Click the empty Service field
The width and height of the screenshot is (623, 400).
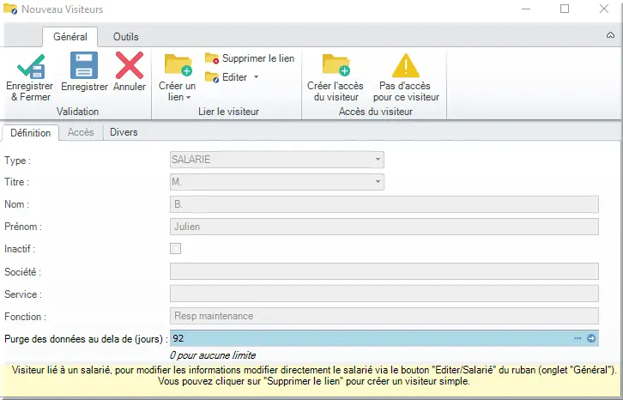(x=384, y=294)
